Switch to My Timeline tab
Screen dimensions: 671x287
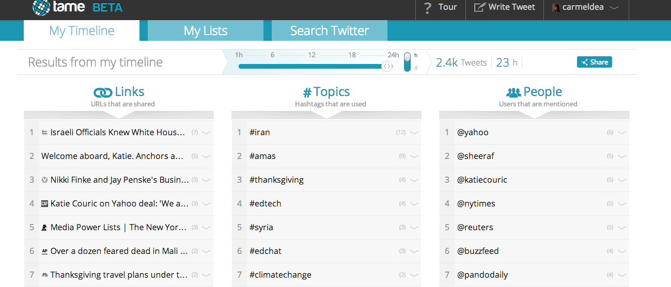point(82,30)
